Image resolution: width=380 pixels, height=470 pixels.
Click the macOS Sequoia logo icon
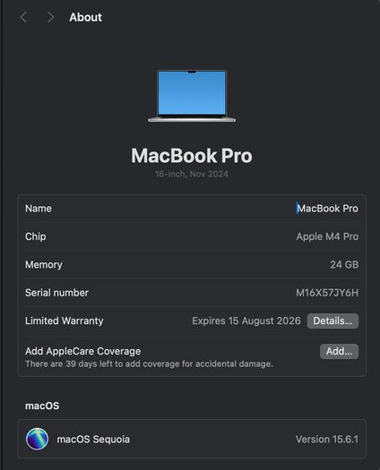click(37, 440)
